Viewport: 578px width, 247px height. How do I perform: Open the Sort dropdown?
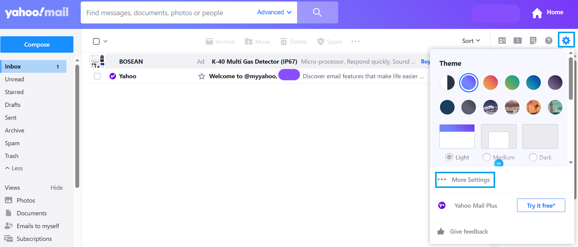471,41
